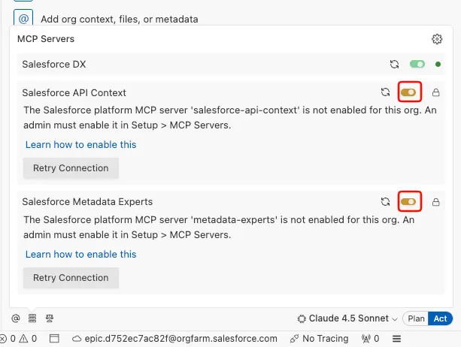Click the broadcast ports status icon
The image size is (461, 347).
coord(370,339)
